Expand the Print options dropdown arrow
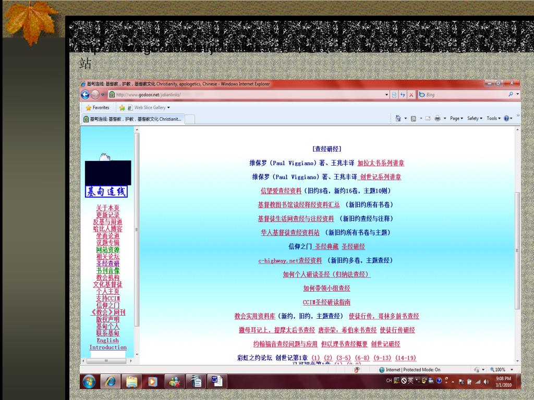This screenshot has height=400, width=534. point(445,118)
